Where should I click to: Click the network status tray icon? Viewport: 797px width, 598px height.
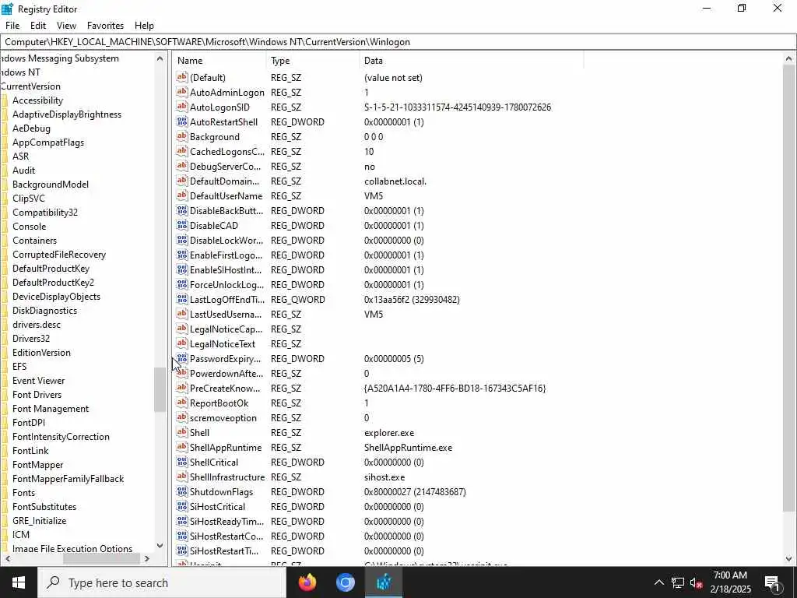point(678,582)
